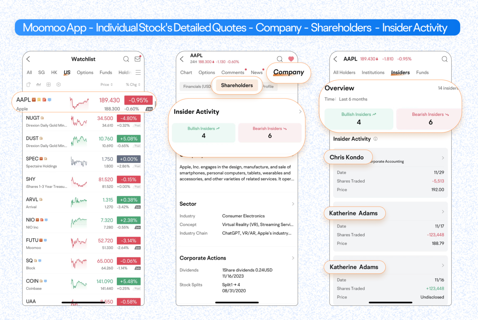
Task: Open the ARVL Arrival watchlist row
Action: pos(83,203)
